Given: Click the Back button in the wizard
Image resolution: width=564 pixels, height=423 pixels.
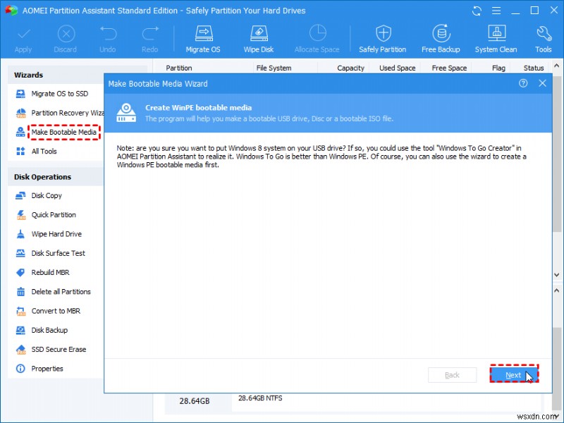Looking at the screenshot, I should tap(452, 374).
